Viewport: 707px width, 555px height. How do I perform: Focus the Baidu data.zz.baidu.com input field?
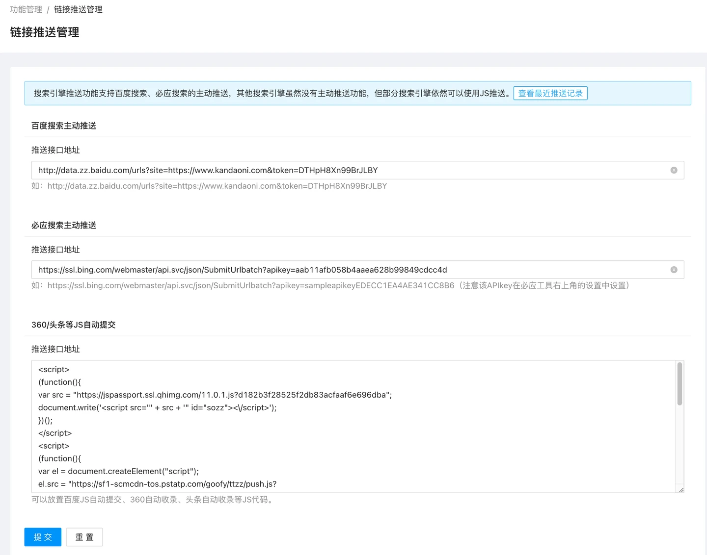click(344, 170)
